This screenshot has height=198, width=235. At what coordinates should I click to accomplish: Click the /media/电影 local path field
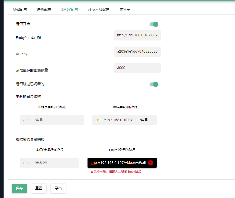point(52,120)
